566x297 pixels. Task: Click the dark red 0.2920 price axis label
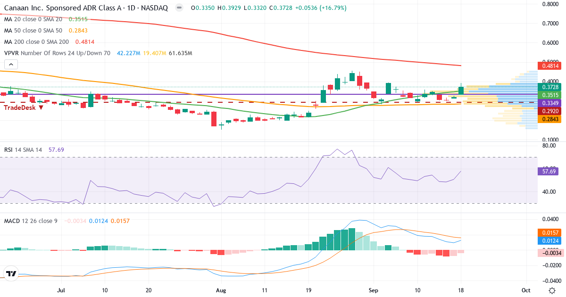549,111
